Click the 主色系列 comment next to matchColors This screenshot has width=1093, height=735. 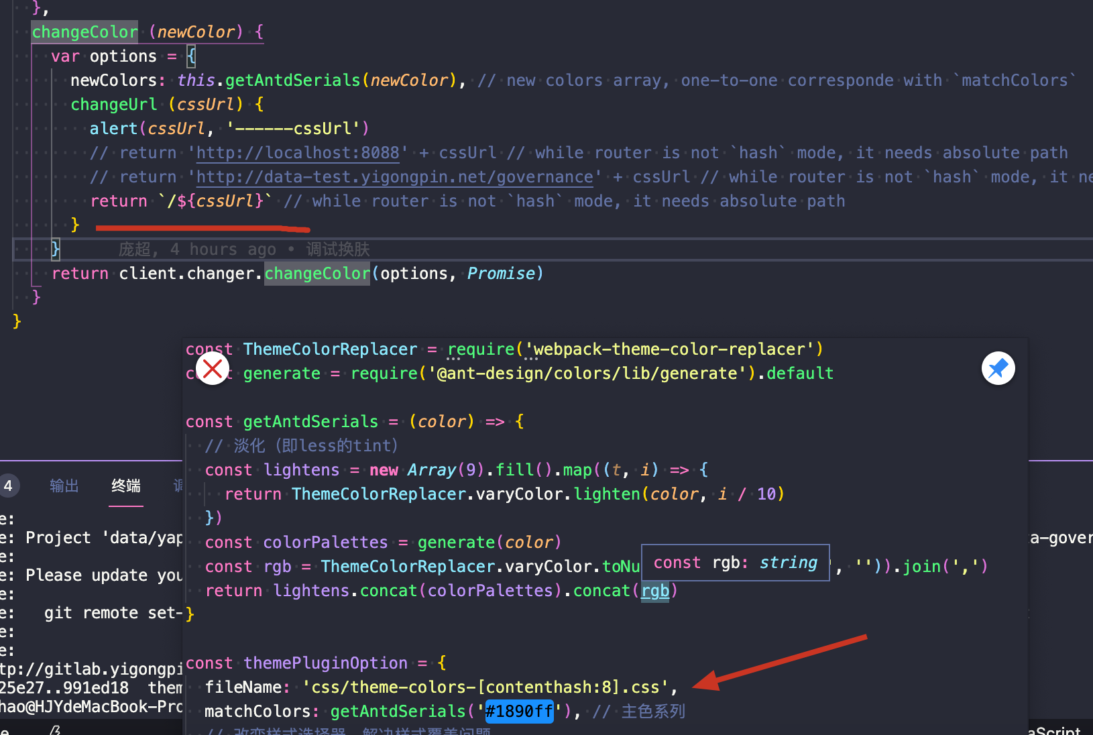click(652, 711)
